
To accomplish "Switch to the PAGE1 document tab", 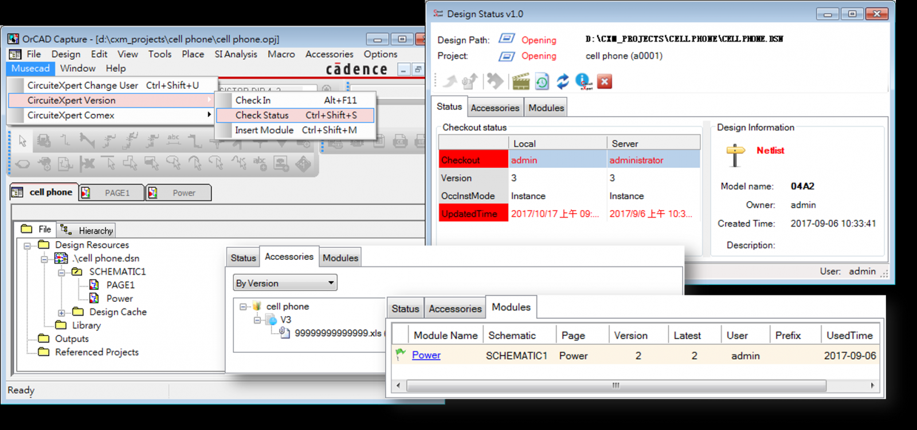I will coord(111,193).
